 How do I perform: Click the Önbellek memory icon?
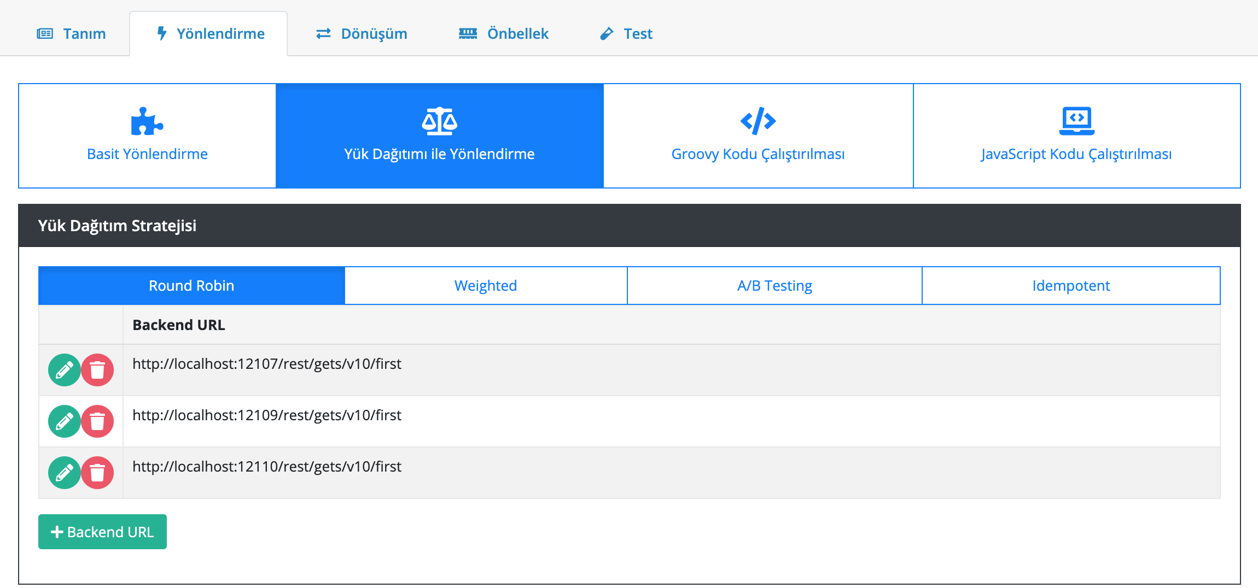[468, 34]
